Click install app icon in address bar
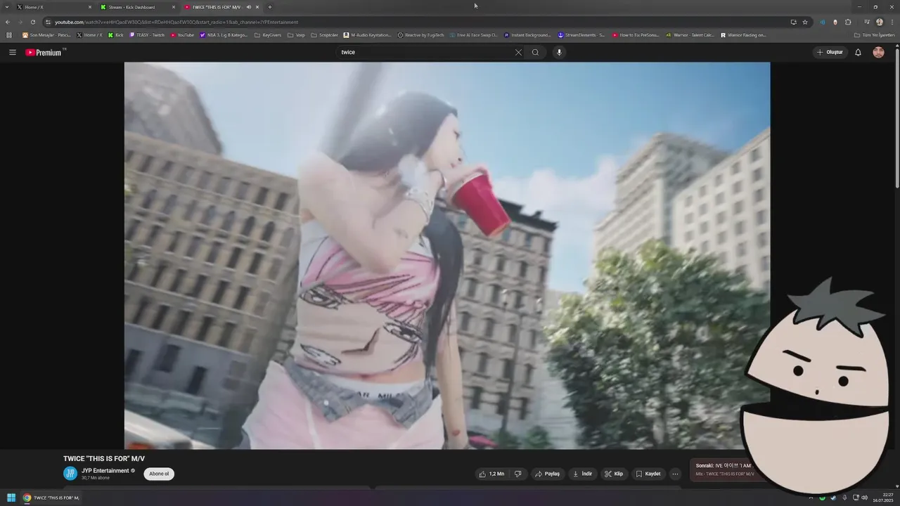 coord(793,22)
